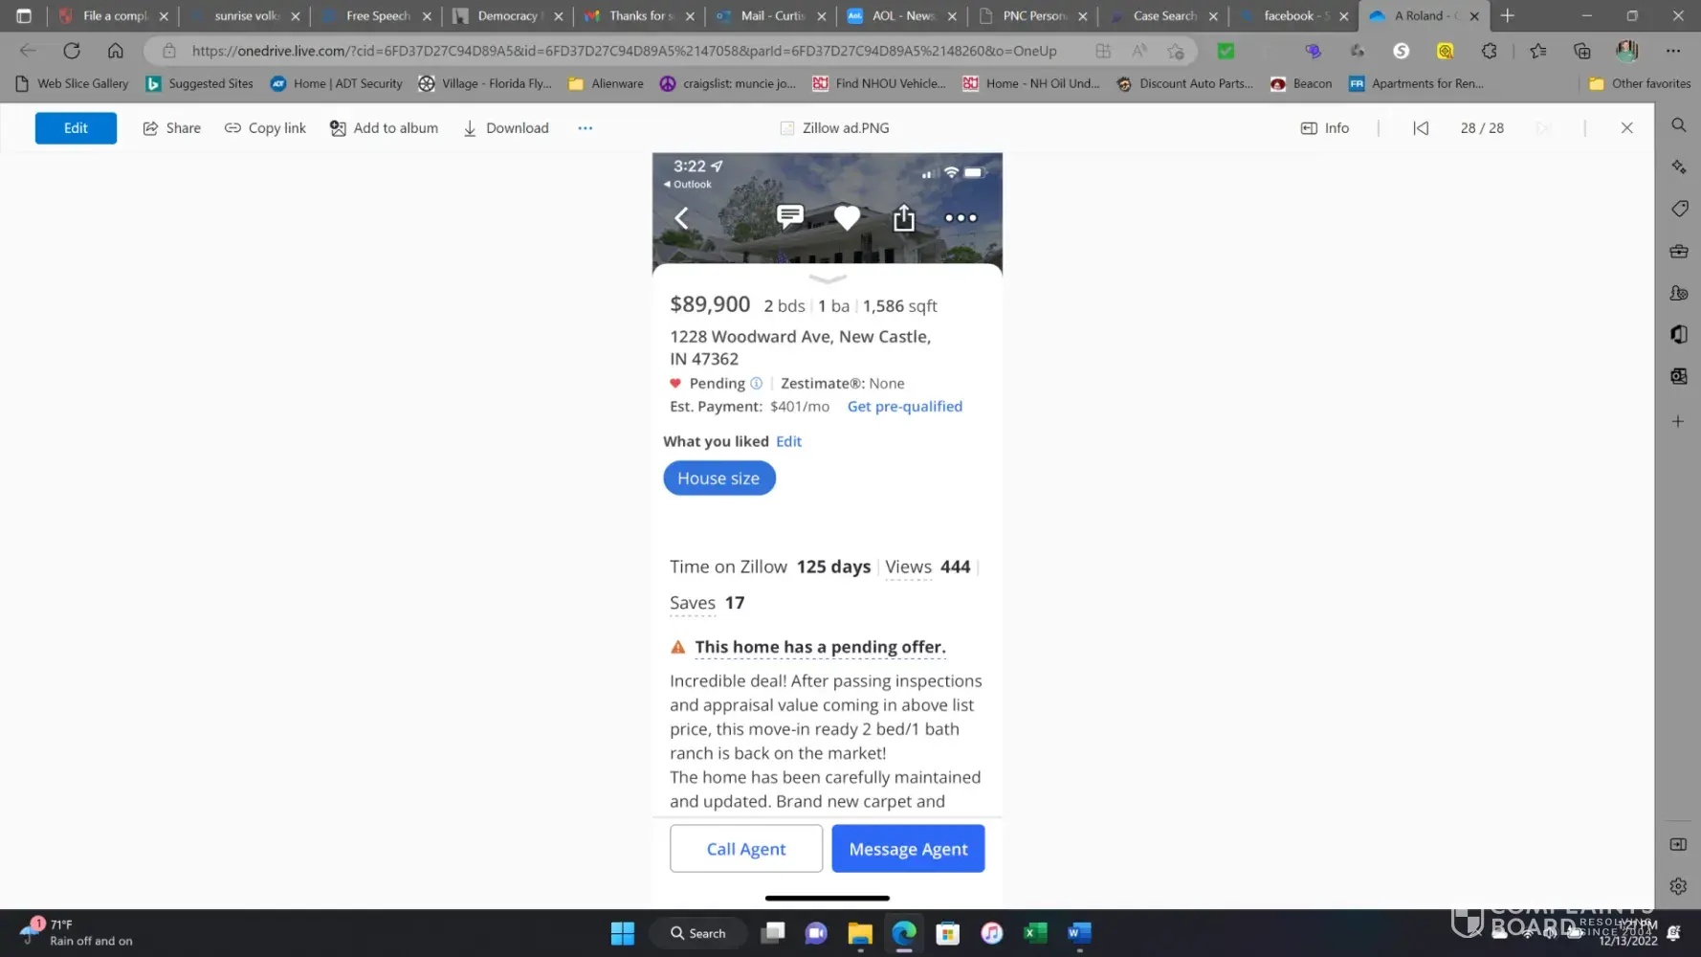This screenshot has width=1701, height=957.
Task: Switch to the sunrise volk tab
Action: tap(244, 16)
